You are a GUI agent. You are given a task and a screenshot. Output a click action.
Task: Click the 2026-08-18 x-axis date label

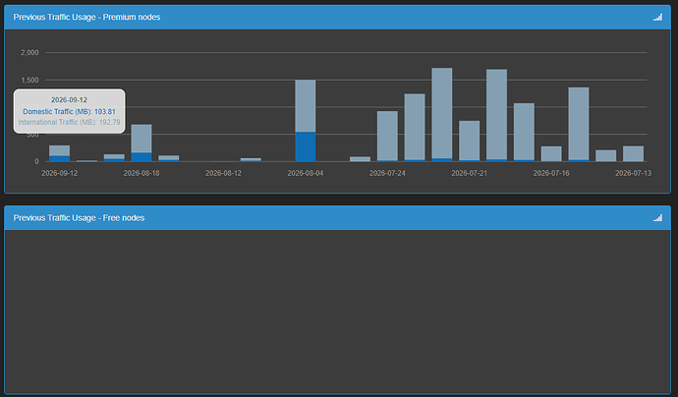141,173
